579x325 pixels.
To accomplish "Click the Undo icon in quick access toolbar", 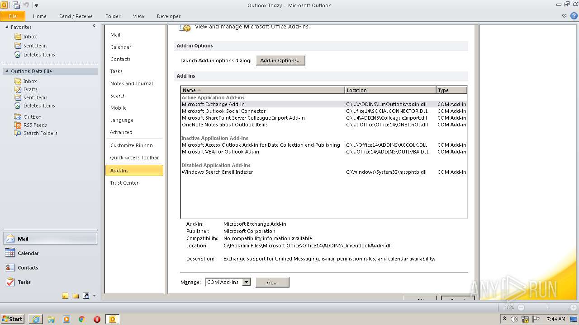I will point(26,5).
